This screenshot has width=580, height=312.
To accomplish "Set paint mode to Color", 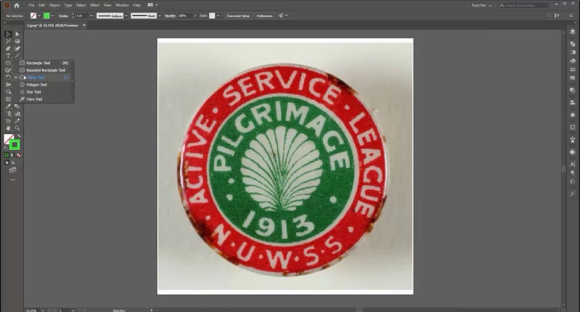I will click(7, 155).
